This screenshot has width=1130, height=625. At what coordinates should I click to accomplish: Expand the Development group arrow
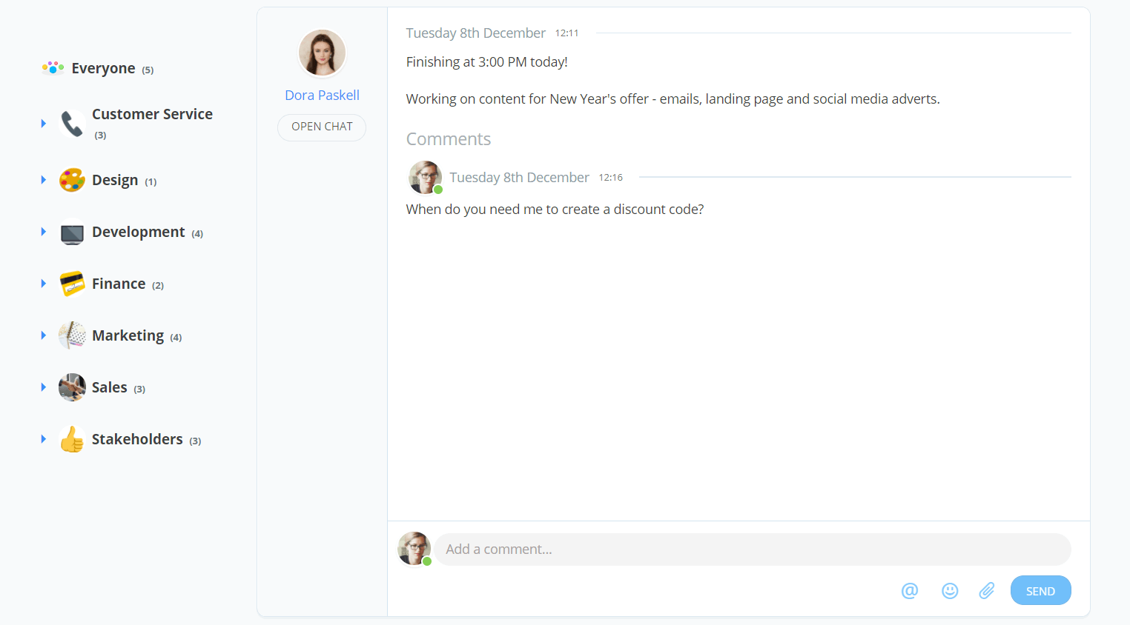click(x=43, y=232)
